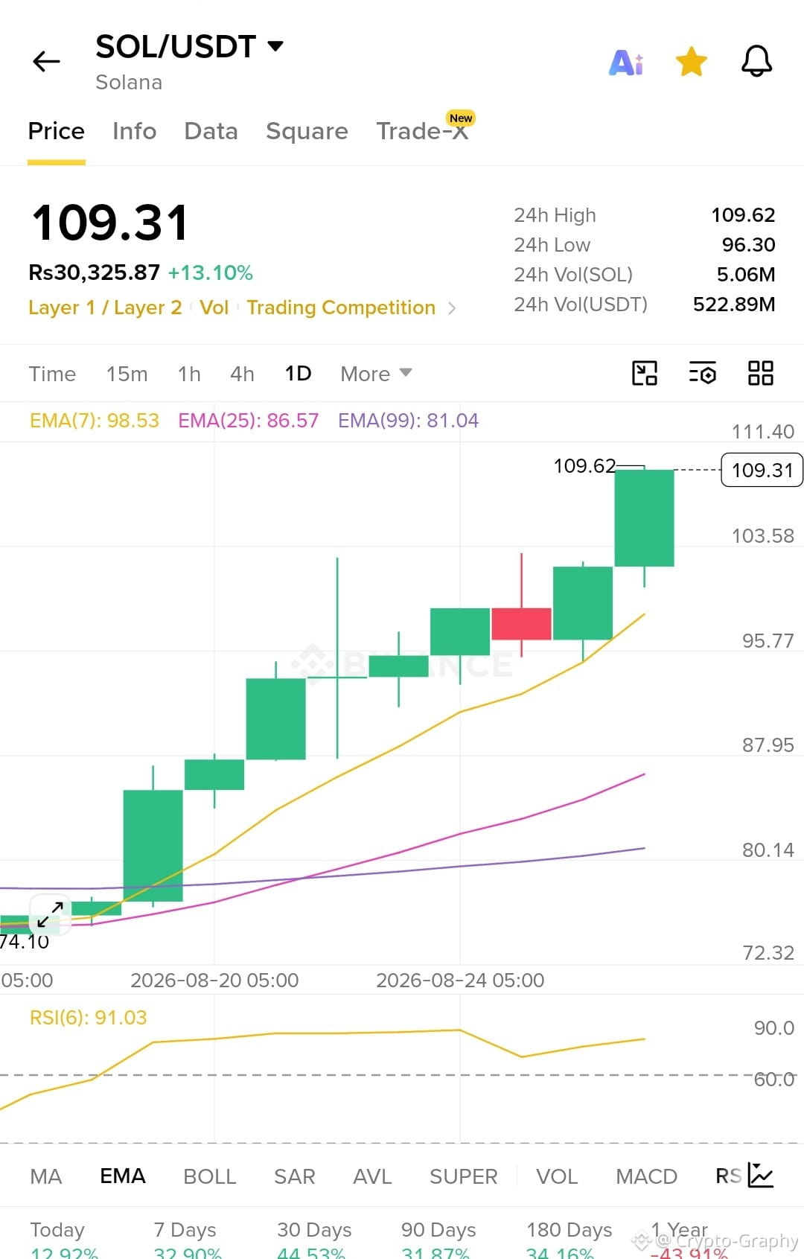Open the SOL/USDT pair dropdown arrow
This screenshot has height=1259, width=804.
[275, 46]
